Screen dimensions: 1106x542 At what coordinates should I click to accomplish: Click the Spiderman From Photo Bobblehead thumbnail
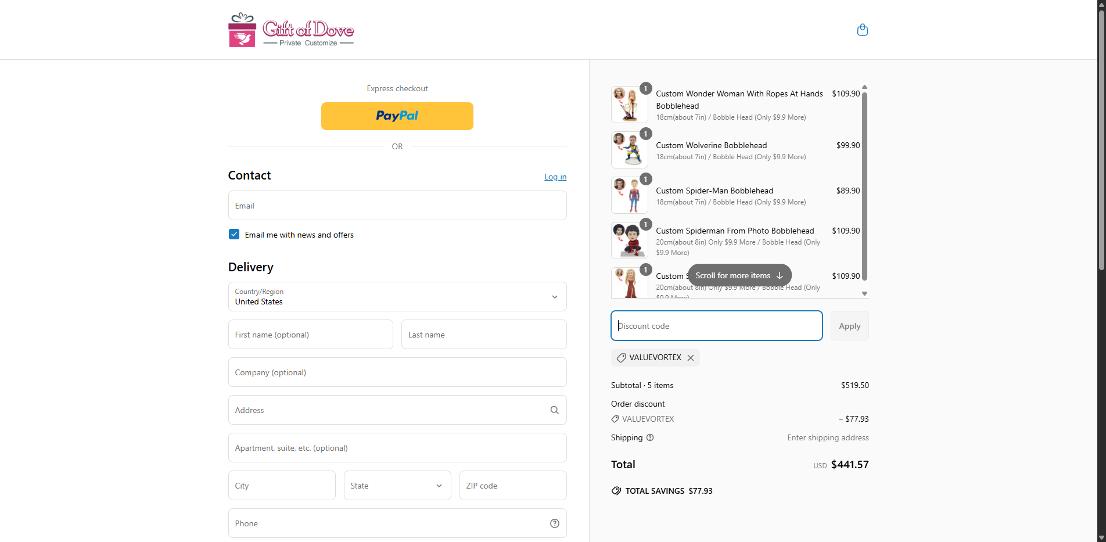629,241
